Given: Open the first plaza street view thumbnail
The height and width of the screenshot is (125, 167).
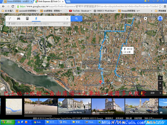Looking at the screenshot, I should click(41, 106).
